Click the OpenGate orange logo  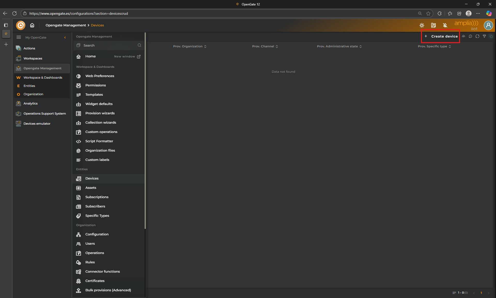click(21, 25)
